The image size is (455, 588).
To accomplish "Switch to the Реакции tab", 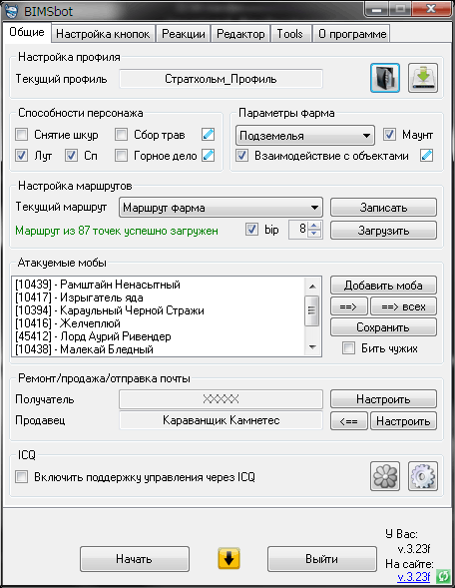I will click(x=184, y=34).
